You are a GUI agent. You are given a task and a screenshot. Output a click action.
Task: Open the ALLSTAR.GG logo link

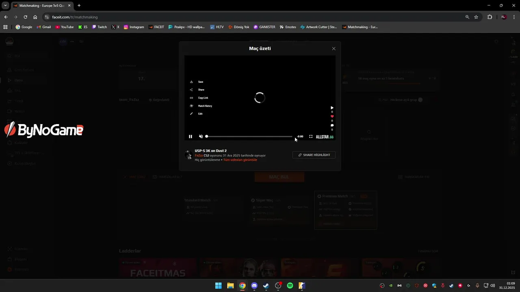[x=325, y=137]
